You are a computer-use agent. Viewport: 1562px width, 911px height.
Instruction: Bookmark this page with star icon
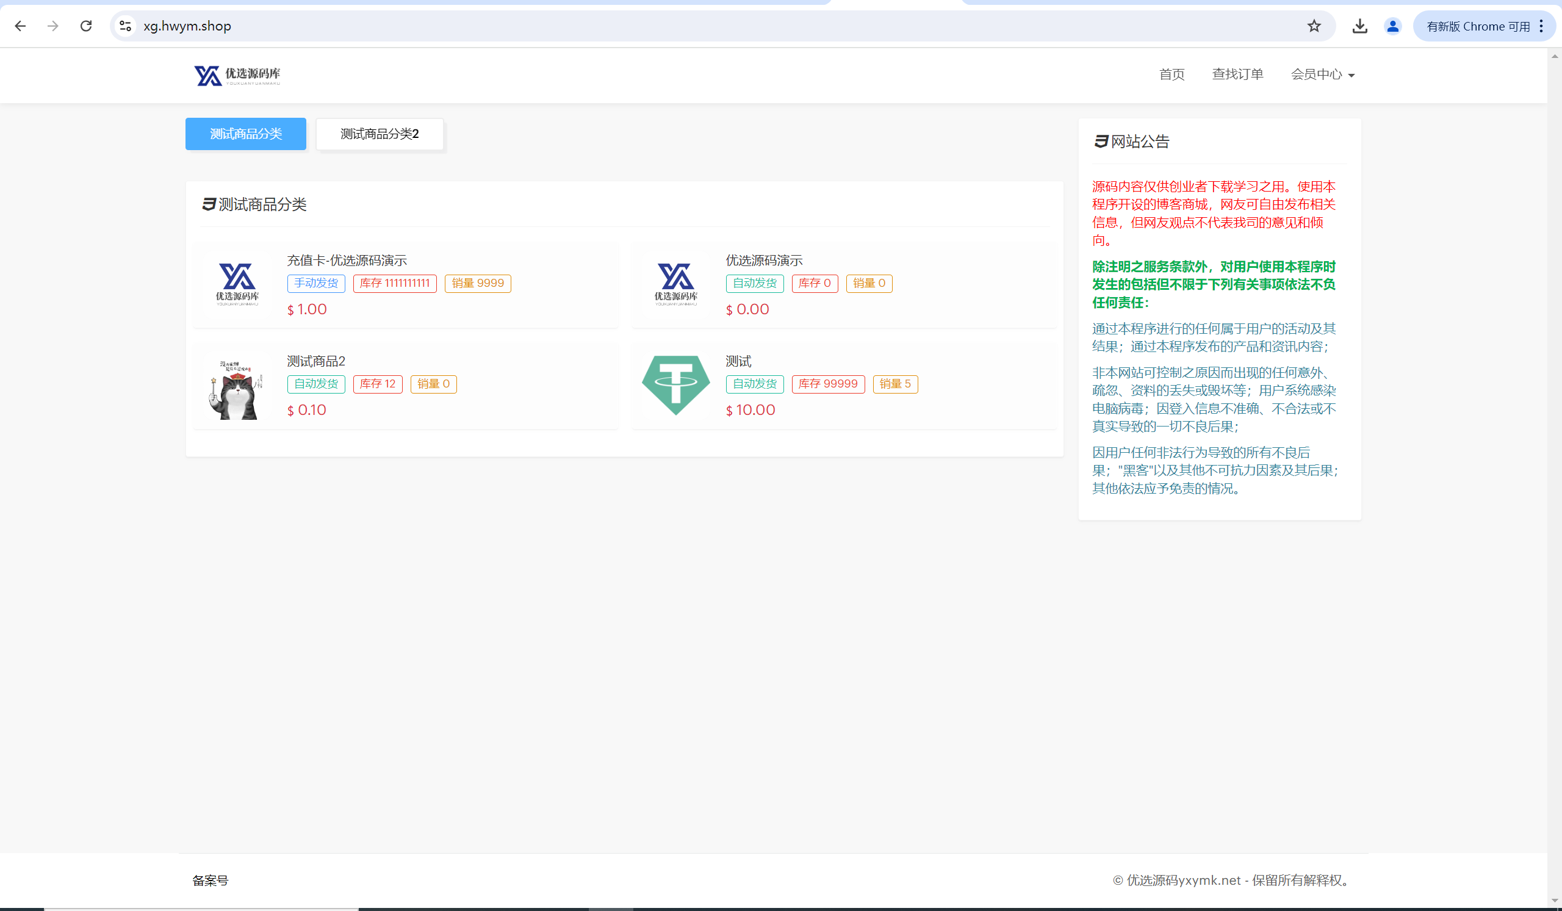1314,26
